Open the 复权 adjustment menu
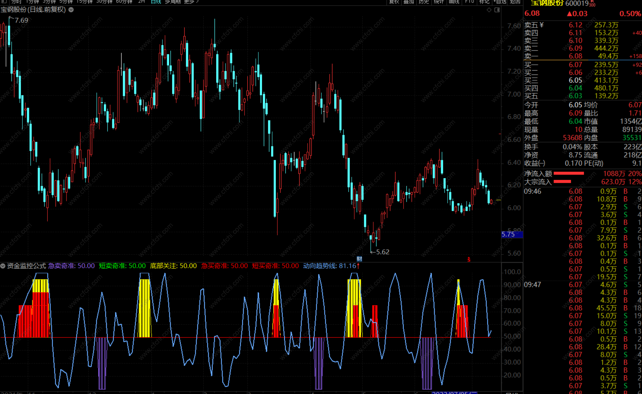Screen dimensions: 642x394 (394, 2)
